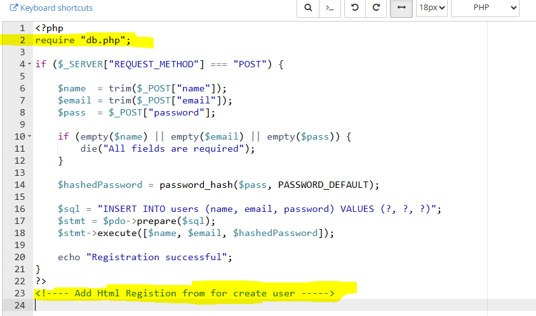Viewport: 536px width, 316px height.
Task: Click the search magnifier icon
Action: [308, 8]
